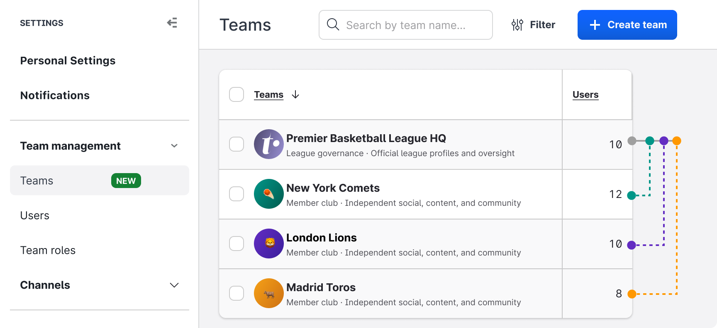The image size is (717, 328).
Task: Click the SETTINGS sidebar title
Action: pyautogui.click(x=41, y=23)
